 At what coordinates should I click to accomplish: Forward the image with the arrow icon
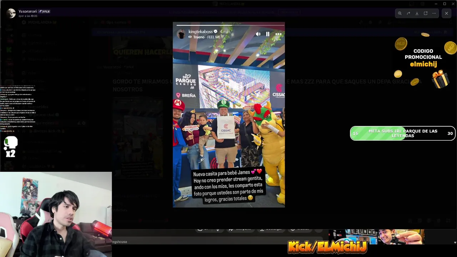click(x=408, y=14)
